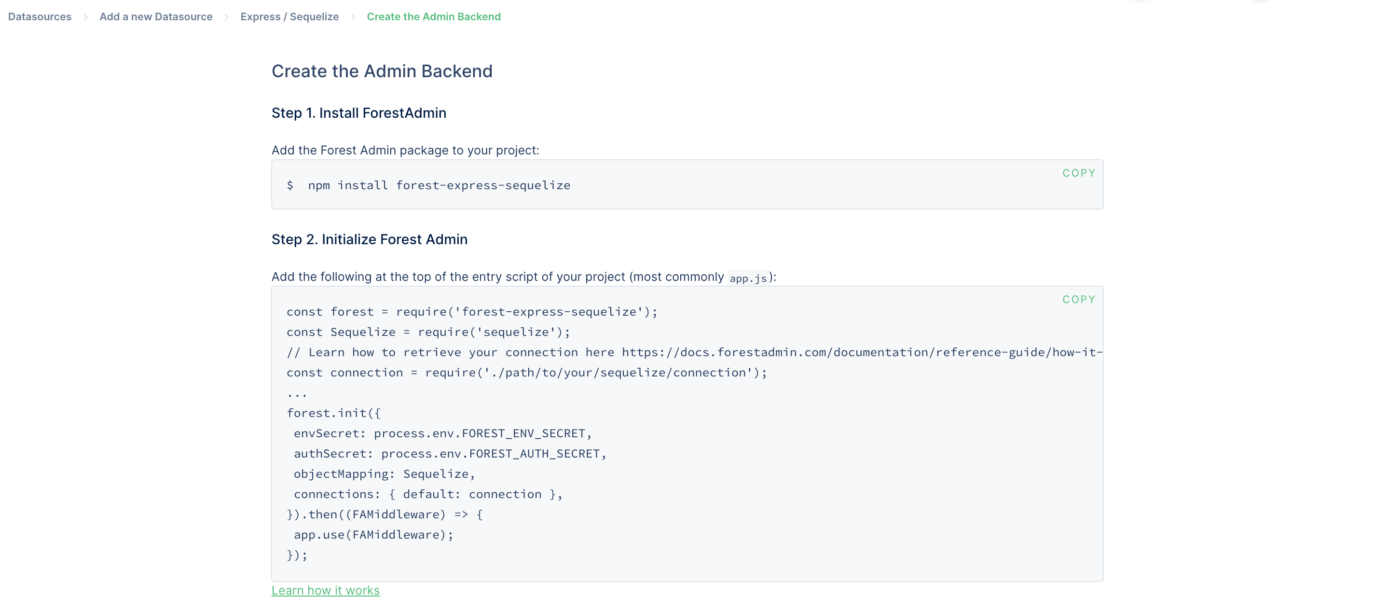Click npm install forest-express-sequelize command text
Image resolution: width=1375 pixels, height=611 pixels.
point(439,185)
